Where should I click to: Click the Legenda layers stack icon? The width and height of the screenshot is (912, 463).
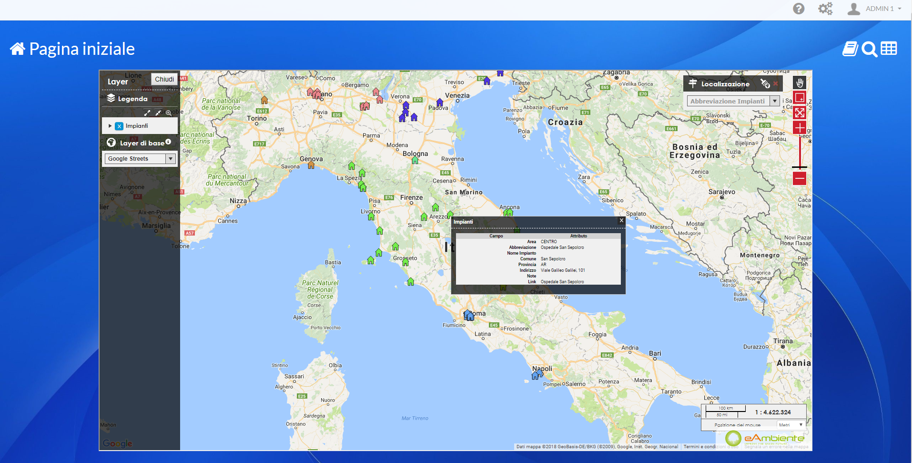111,98
